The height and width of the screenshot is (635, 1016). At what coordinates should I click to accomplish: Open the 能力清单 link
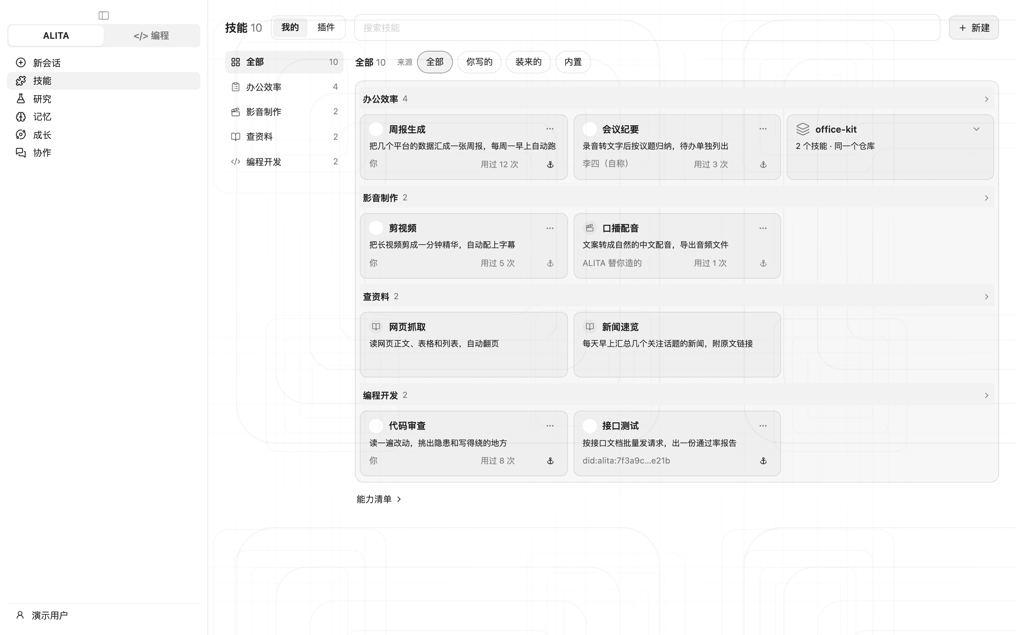click(x=379, y=499)
